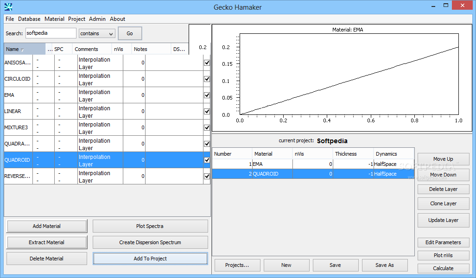The height and width of the screenshot is (278, 476).
Task: Click the Number column header
Action: pyautogui.click(x=232, y=154)
